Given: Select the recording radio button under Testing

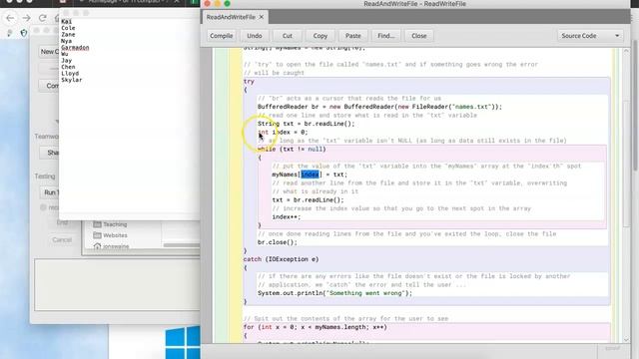Looking at the screenshot, I should pos(43,207).
